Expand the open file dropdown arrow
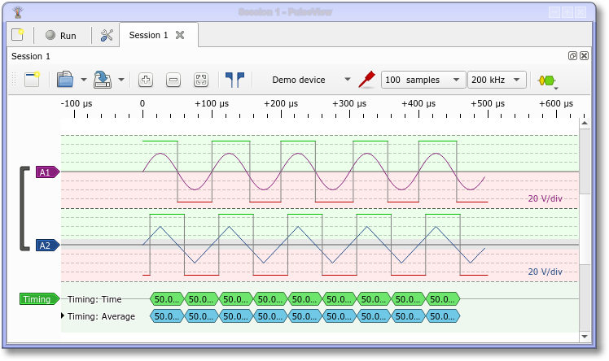The image size is (609, 361). point(84,80)
